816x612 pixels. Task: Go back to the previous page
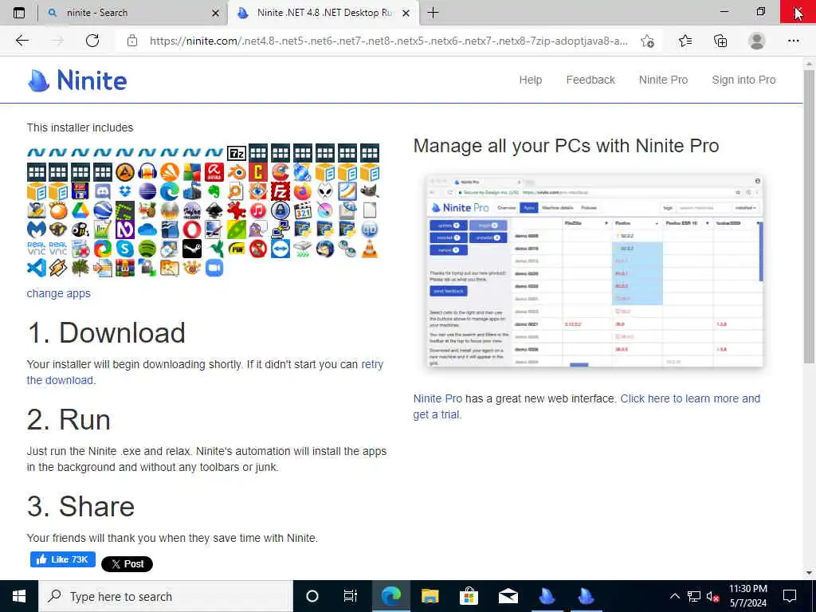tap(22, 41)
